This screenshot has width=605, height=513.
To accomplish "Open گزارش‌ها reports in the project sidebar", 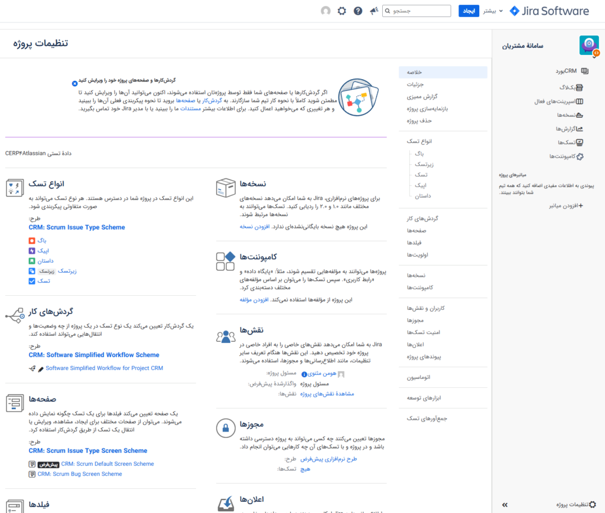I will click(569, 129).
